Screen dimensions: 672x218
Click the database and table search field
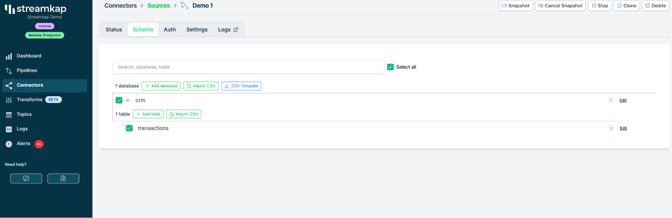coord(248,67)
